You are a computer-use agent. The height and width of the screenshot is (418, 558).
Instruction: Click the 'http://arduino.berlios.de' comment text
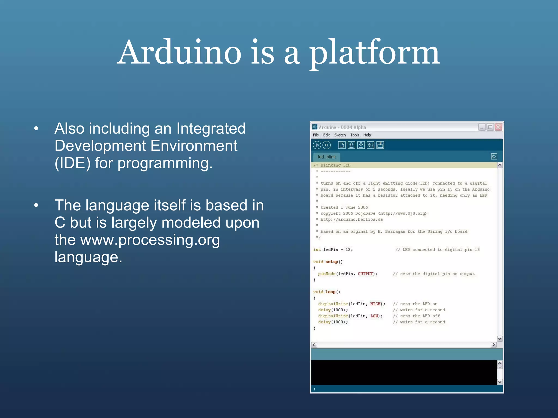pyautogui.click(x=351, y=220)
